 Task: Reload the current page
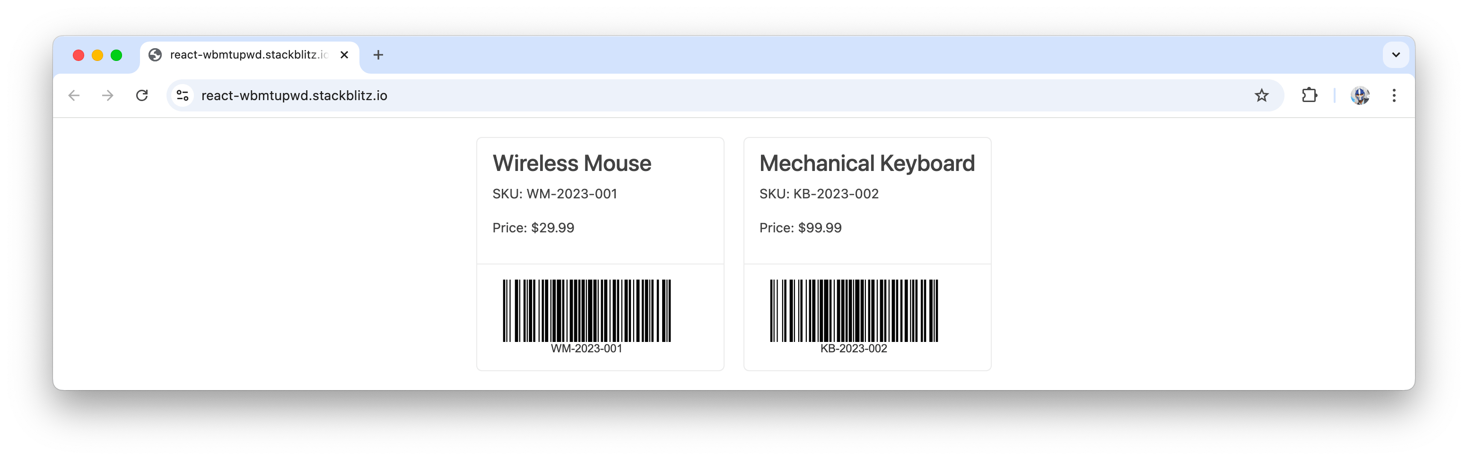pyautogui.click(x=142, y=96)
